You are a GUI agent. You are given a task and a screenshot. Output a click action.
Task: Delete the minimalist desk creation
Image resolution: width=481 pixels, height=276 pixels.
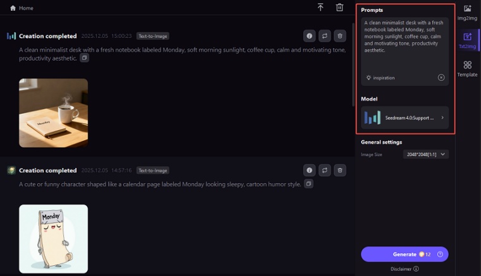click(340, 36)
